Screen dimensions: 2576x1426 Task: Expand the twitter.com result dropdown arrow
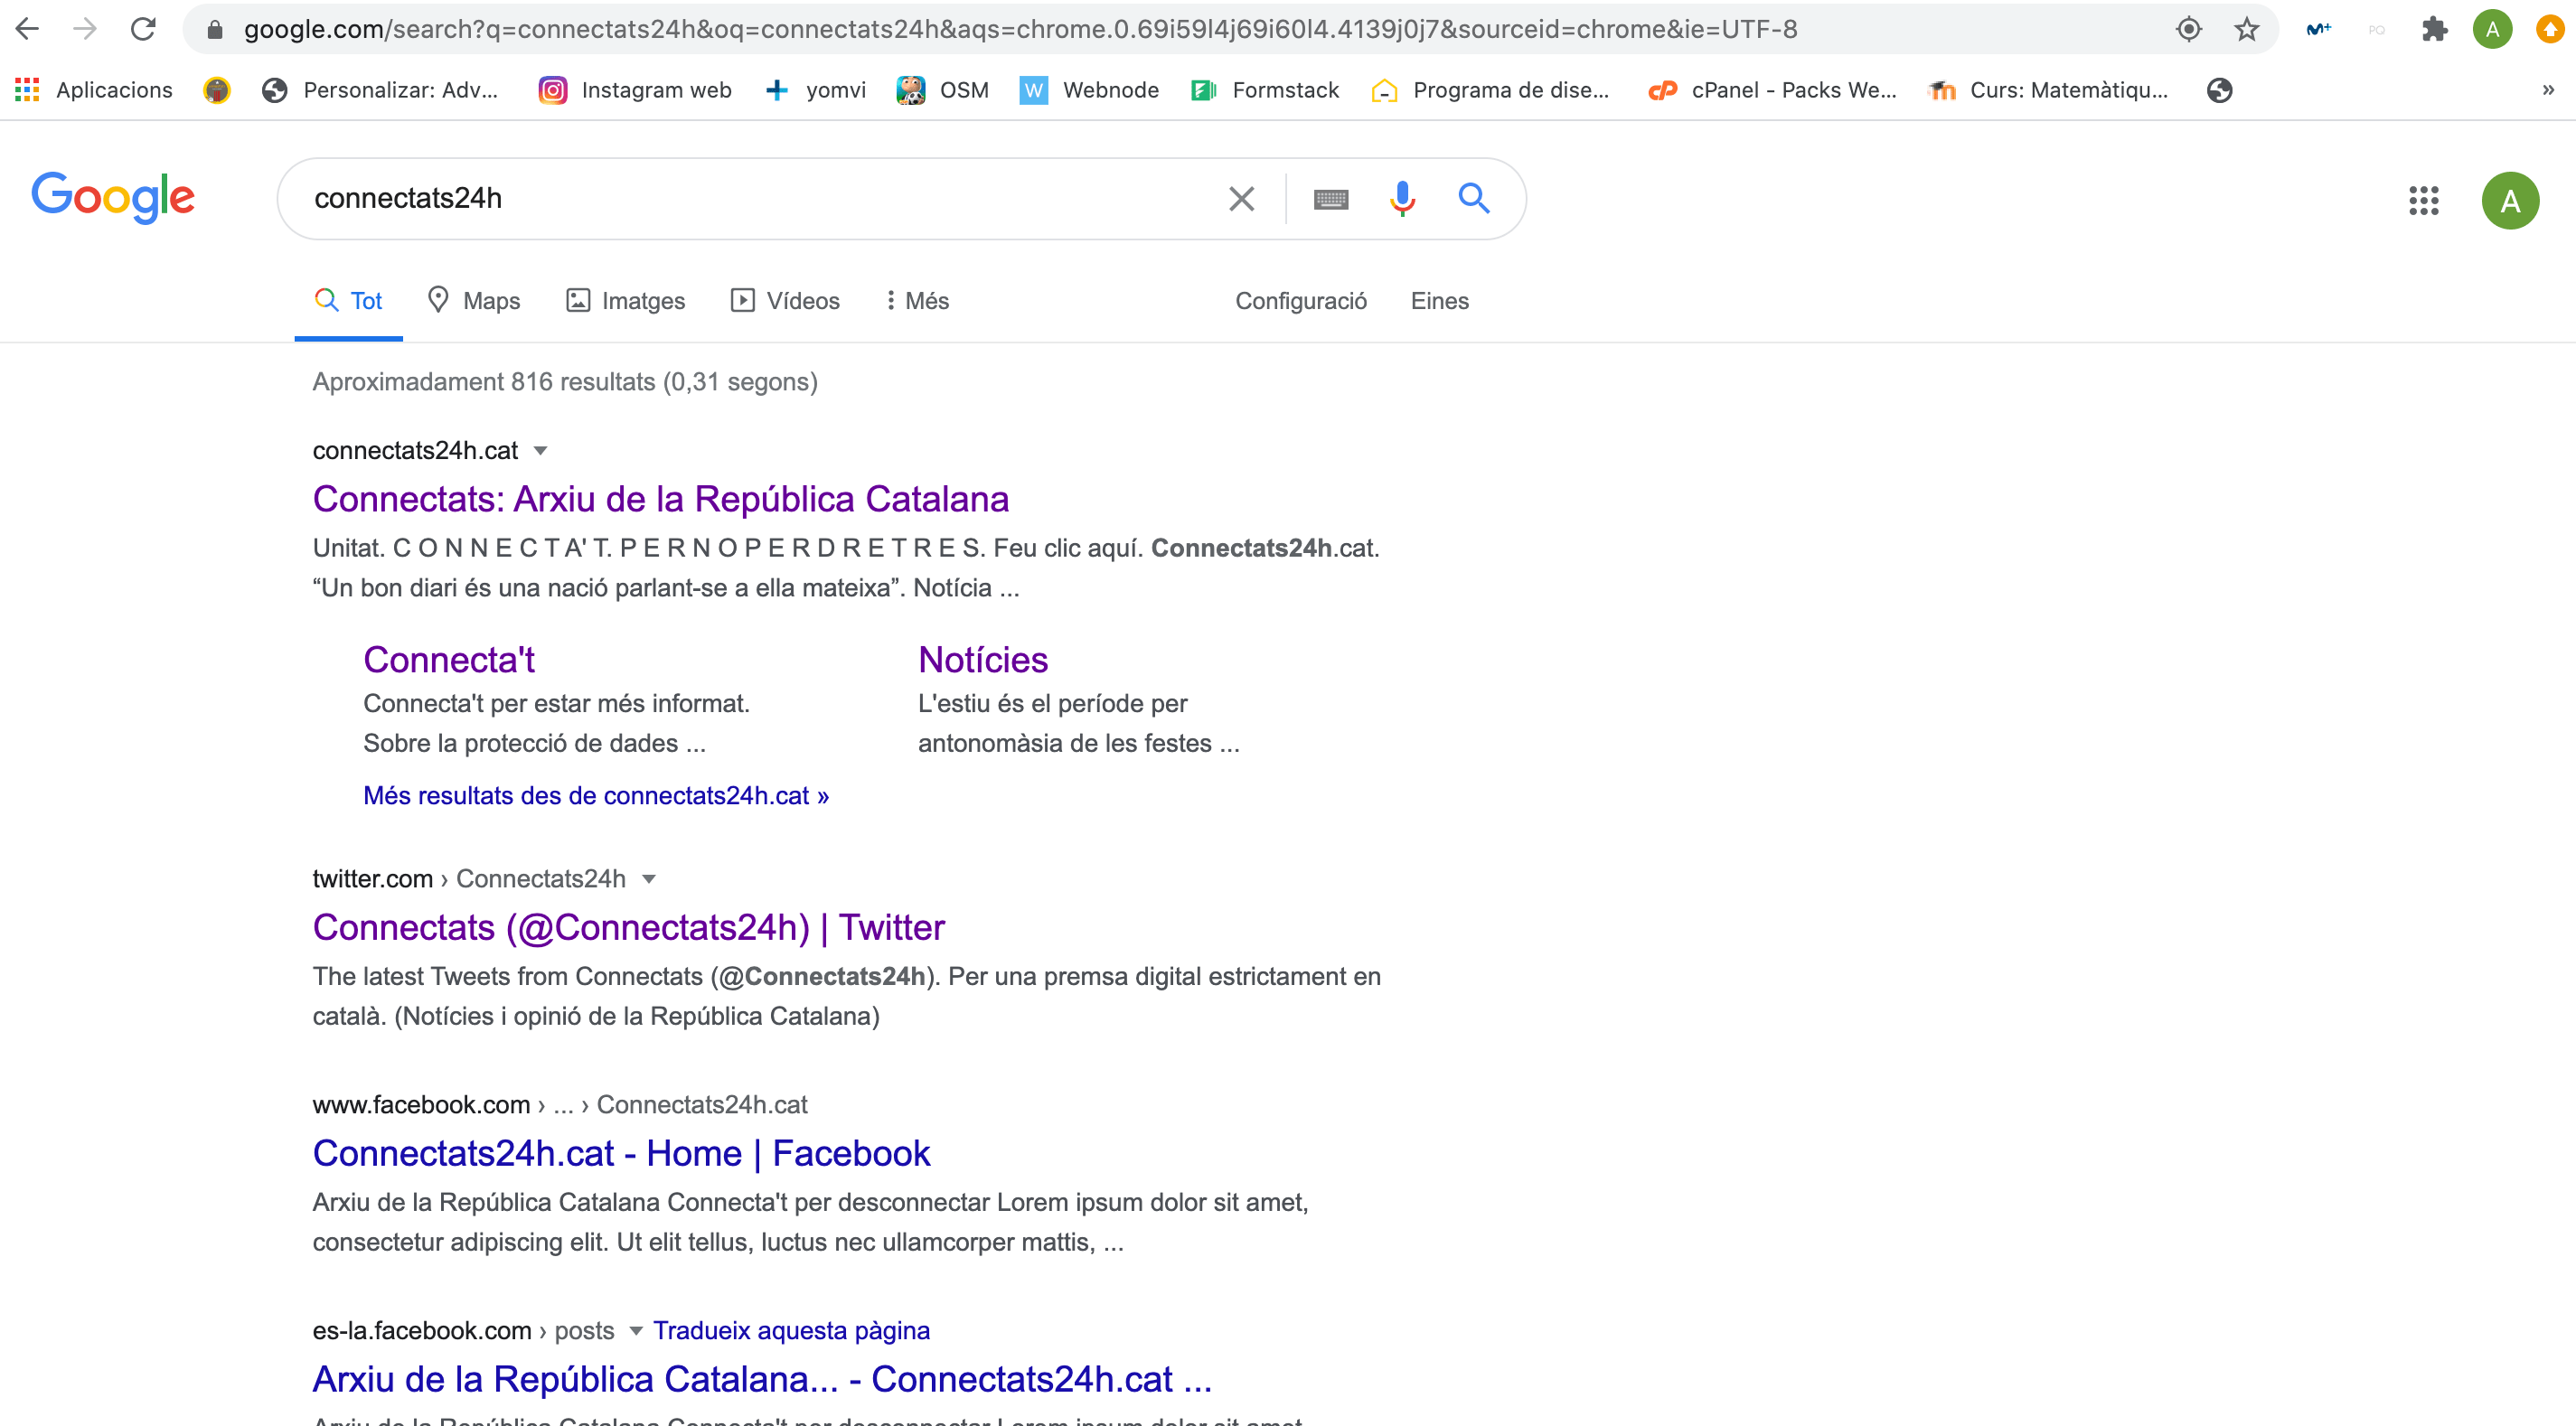coord(649,879)
